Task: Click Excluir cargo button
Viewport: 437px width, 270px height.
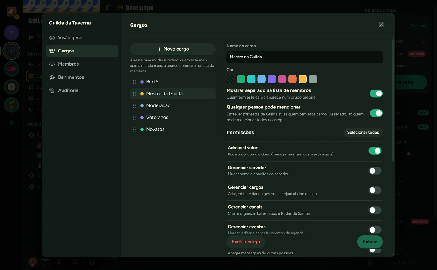Action: (x=246, y=242)
